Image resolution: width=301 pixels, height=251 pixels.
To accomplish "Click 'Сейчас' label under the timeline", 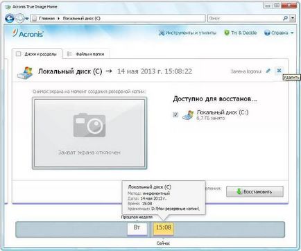I will (x=163, y=243).
